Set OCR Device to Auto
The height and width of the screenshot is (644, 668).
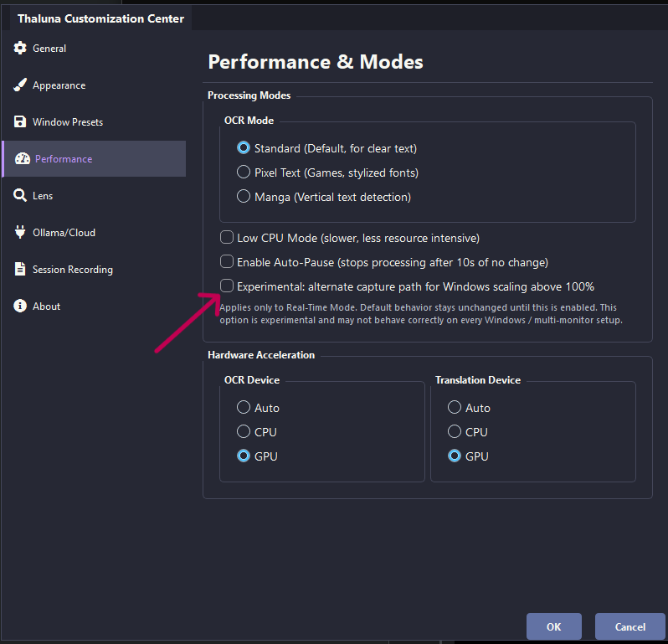click(x=244, y=408)
